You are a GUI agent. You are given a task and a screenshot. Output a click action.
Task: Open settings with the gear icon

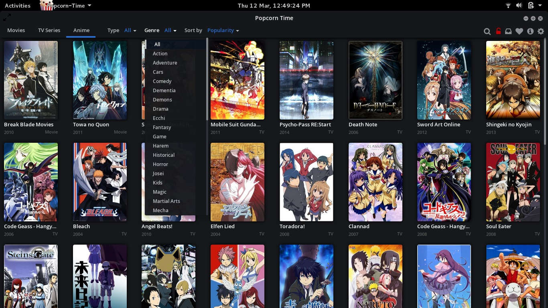pos(541,31)
